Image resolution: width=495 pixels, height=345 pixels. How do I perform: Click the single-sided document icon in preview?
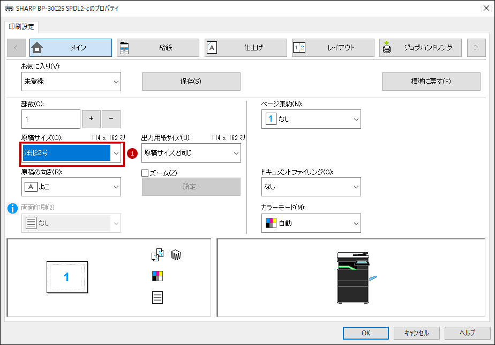pos(157,298)
